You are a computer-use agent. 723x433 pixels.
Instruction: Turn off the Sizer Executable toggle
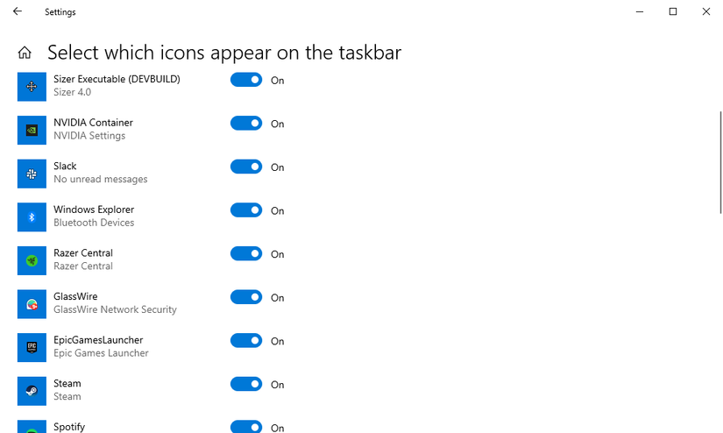[246, 80]
